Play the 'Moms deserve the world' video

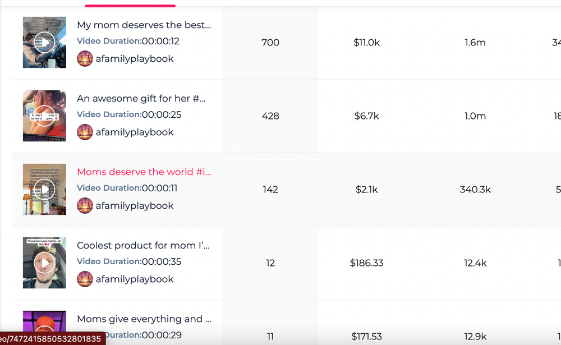point(44,189)
